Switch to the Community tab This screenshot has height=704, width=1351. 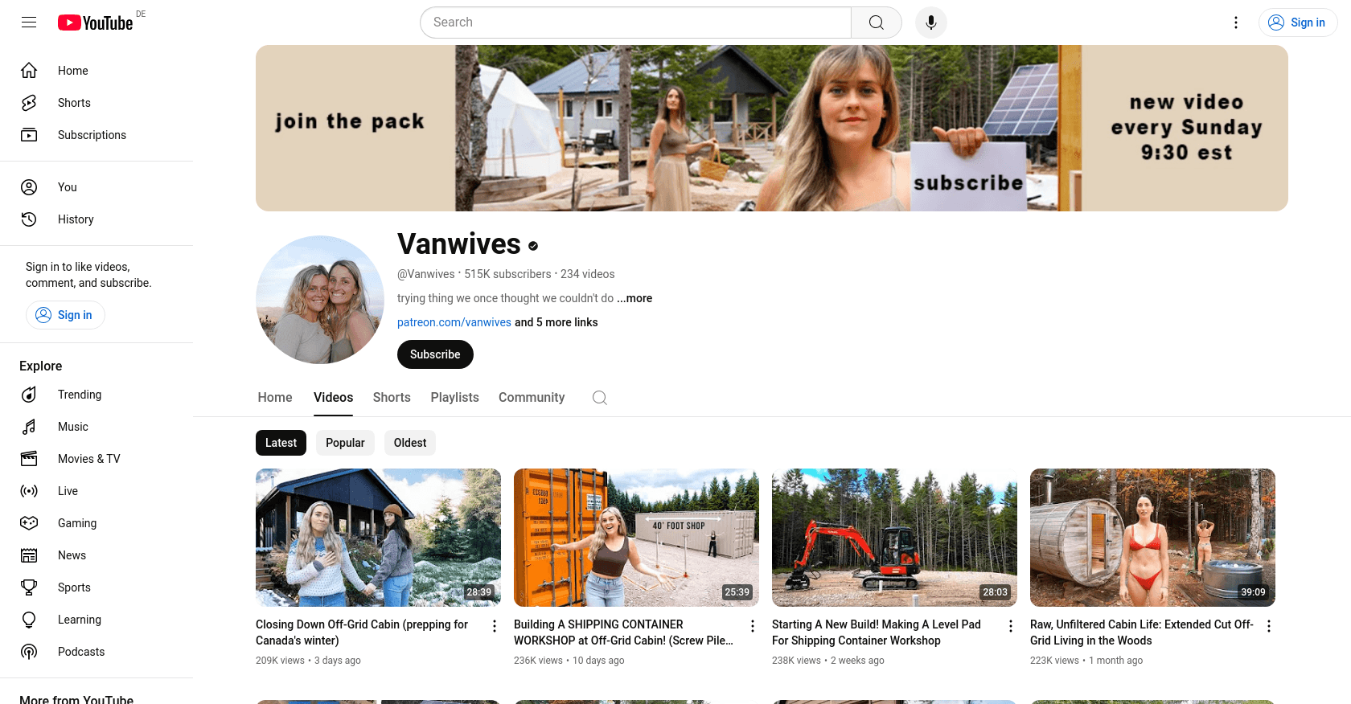click(532, 398)
